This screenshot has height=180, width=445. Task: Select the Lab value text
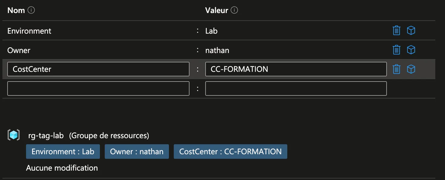pyautogui.click(x=211, y=31)
